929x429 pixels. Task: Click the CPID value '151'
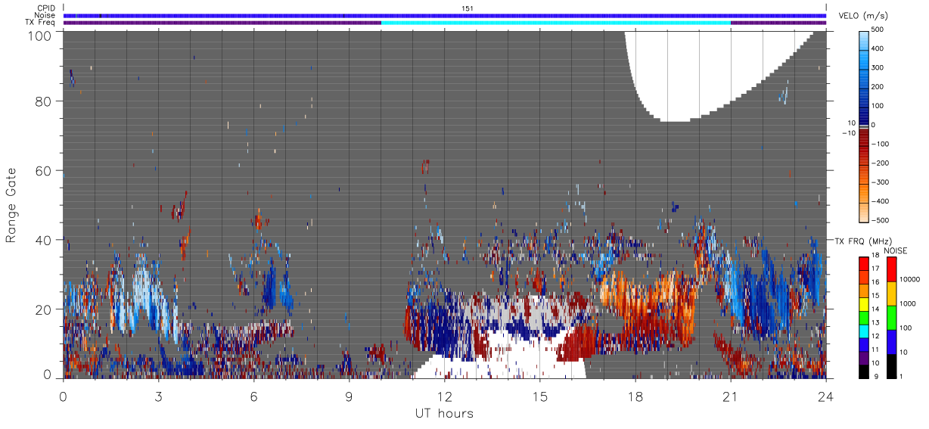pos(468,8)
